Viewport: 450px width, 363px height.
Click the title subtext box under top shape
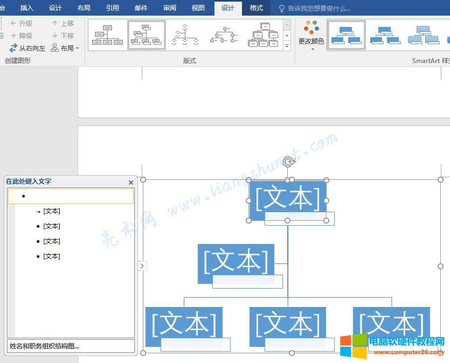tap(299, 219)
